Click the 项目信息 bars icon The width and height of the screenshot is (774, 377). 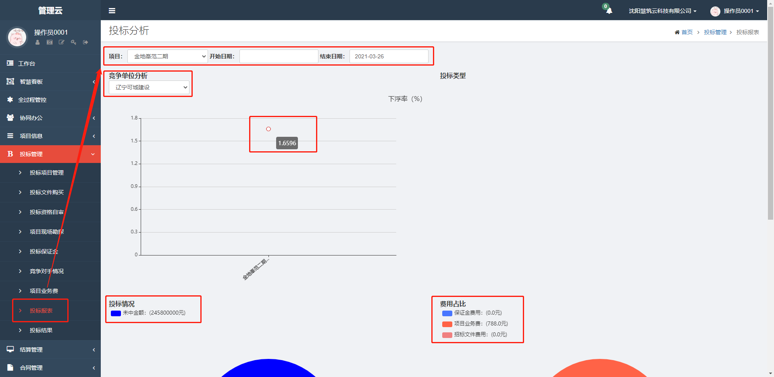pos(10,136)
